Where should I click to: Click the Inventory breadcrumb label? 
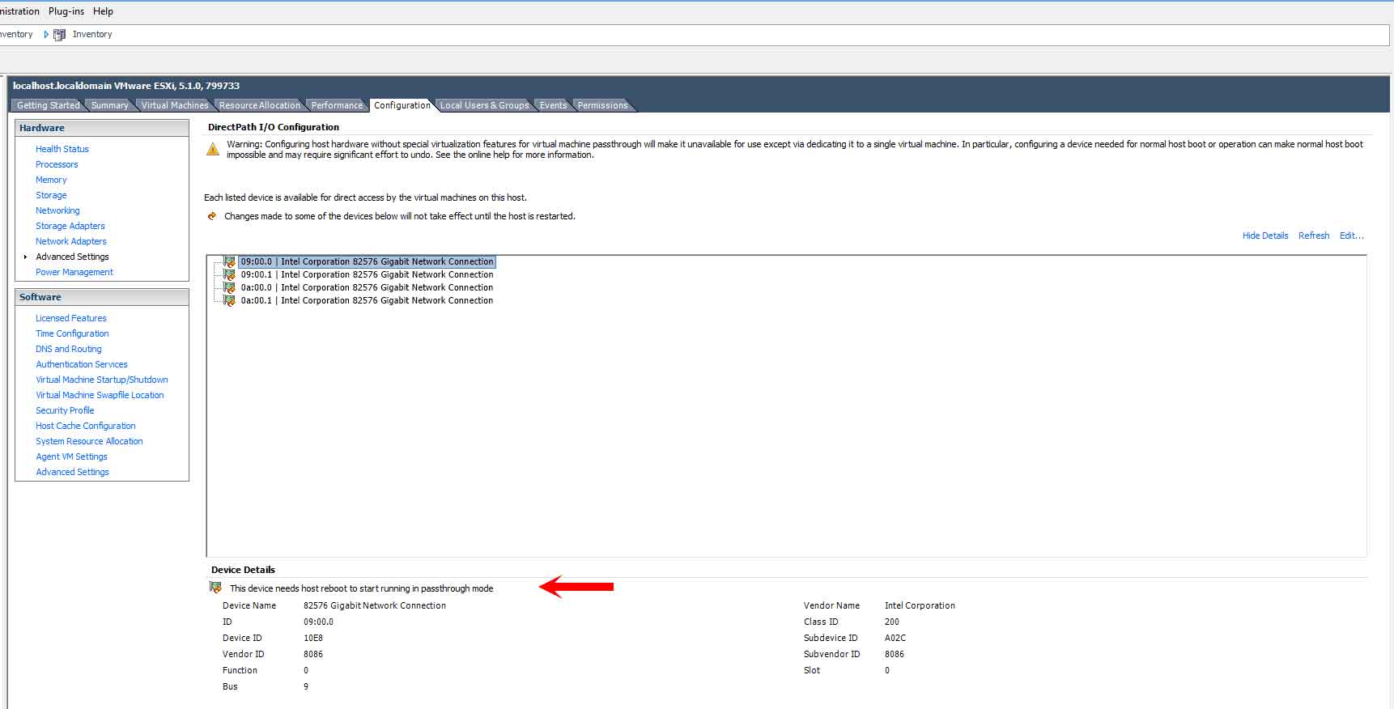click(x=92, y=35)
